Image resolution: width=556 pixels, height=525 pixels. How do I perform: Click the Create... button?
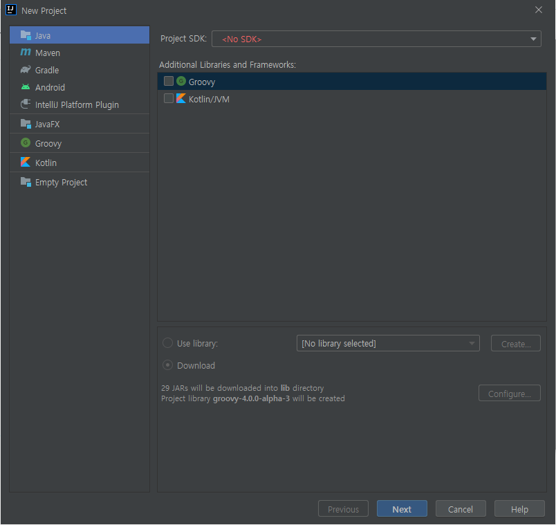pos(516,343)
